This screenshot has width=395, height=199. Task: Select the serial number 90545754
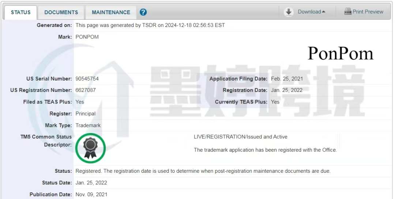87,79
